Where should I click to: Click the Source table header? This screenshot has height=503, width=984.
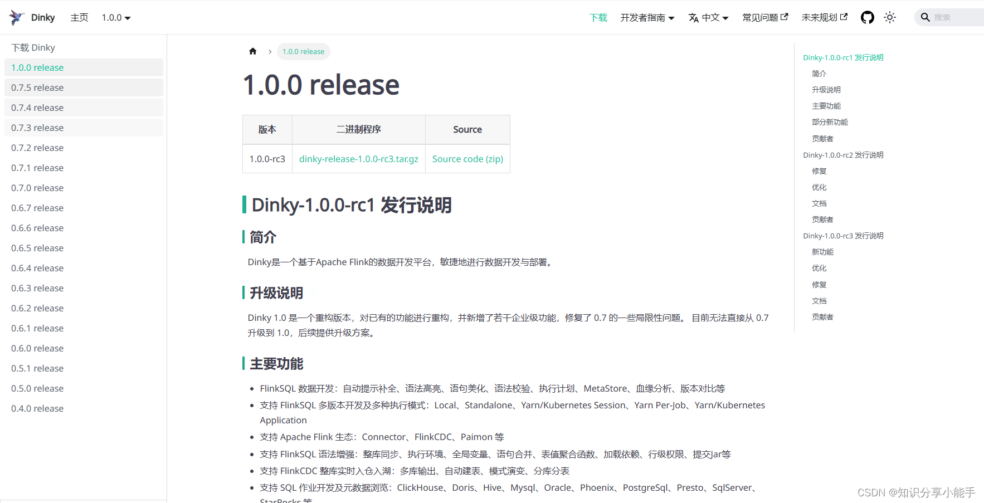click(467, 129)
